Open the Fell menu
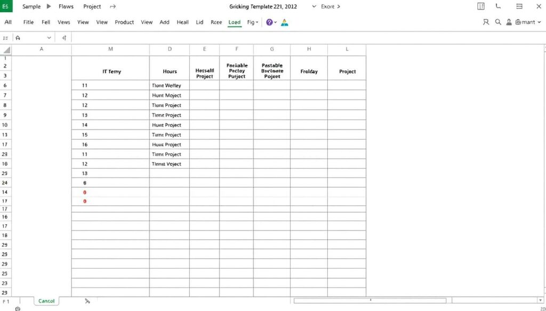 46,22
